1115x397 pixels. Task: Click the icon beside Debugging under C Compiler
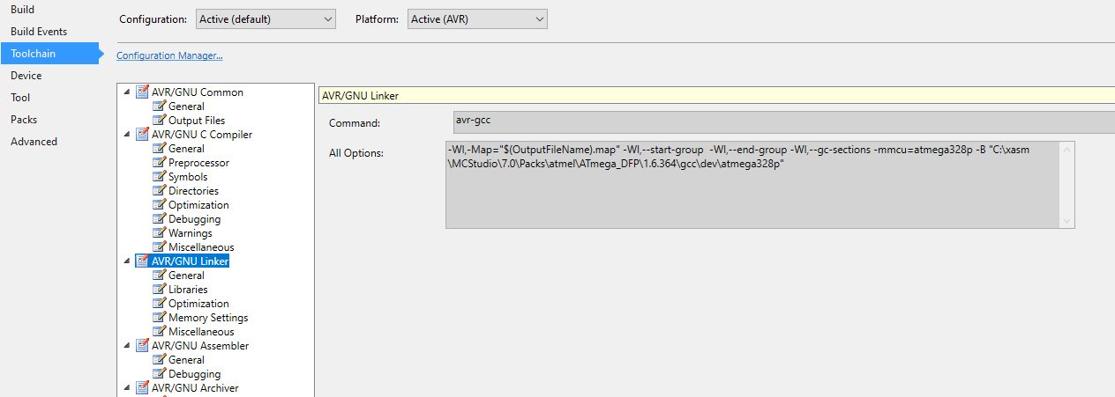(160, 219)
